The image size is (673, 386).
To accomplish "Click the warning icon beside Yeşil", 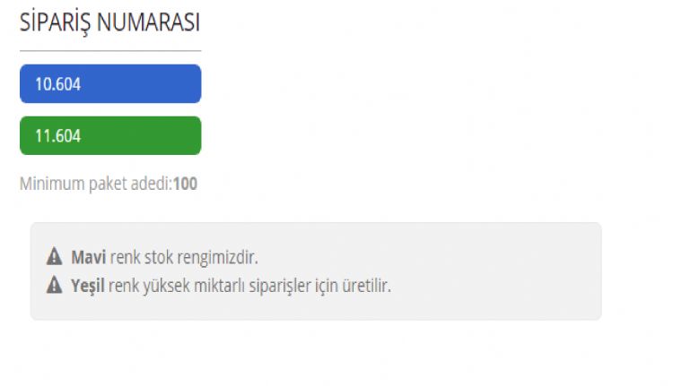I will coord(54,285).
